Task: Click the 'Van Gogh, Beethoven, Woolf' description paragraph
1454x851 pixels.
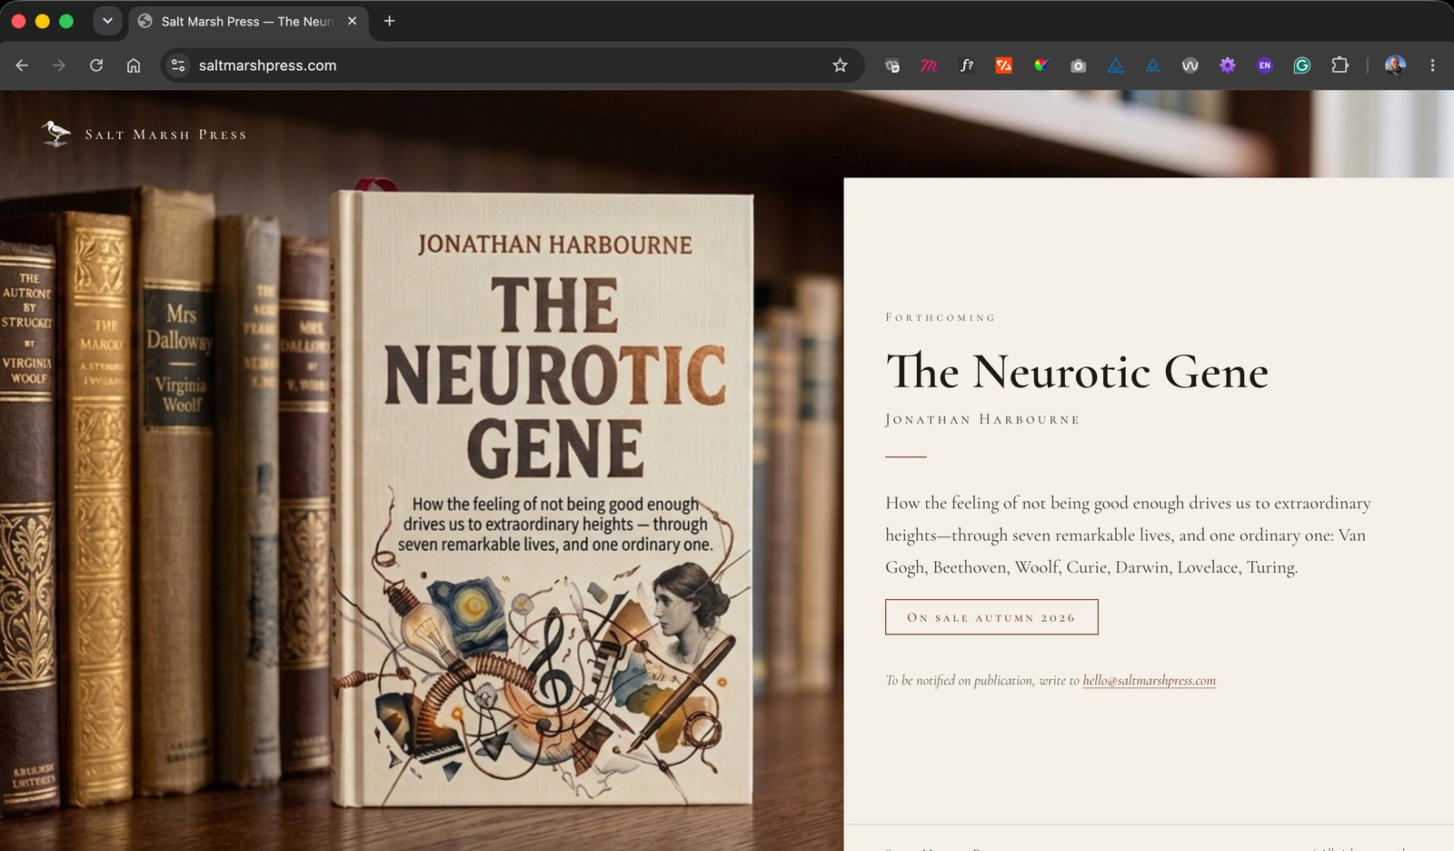Action: pos(1128,535)
